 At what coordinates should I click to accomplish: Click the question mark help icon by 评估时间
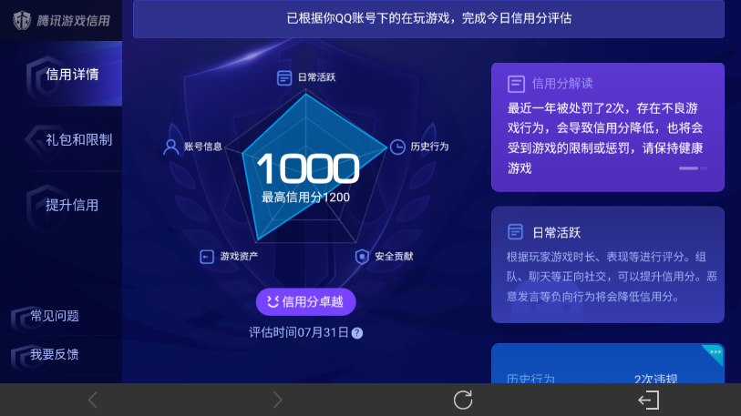[357, 333]
